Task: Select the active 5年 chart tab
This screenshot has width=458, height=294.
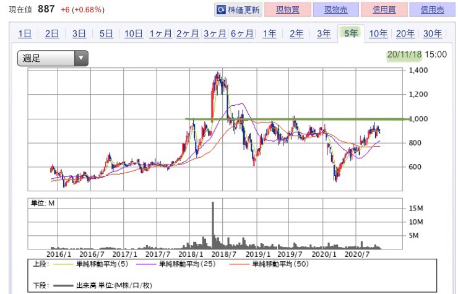Action: point(351,33)
